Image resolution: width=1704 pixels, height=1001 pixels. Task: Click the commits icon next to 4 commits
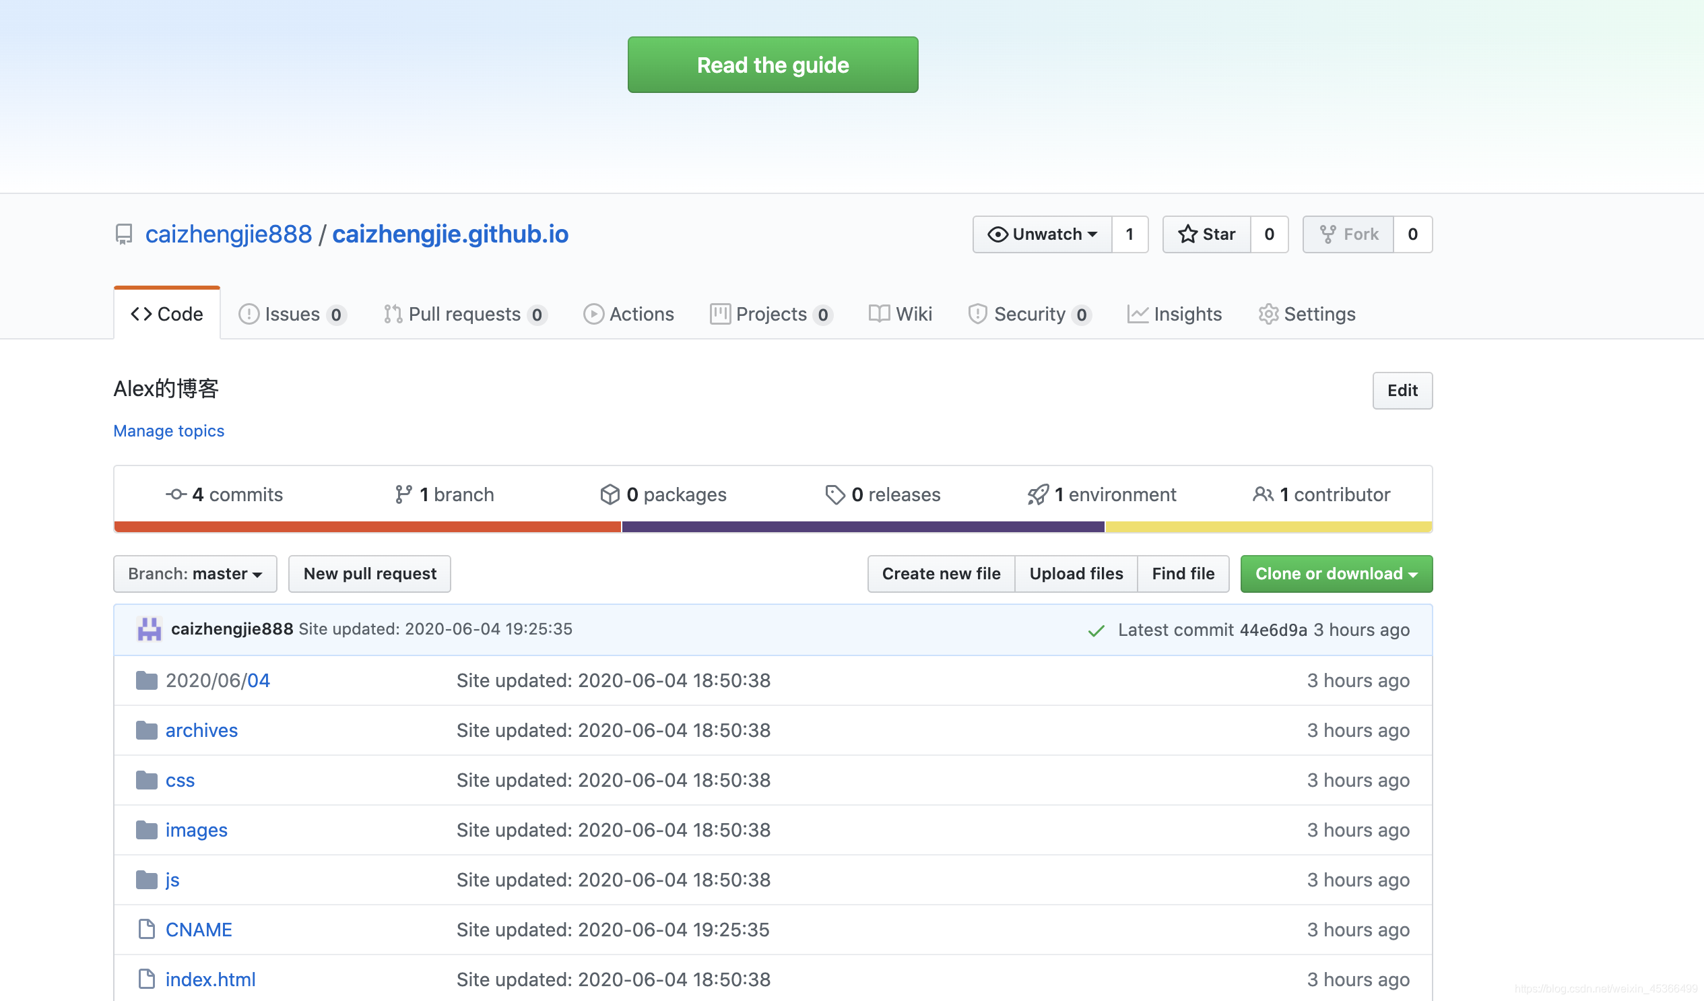176,494
